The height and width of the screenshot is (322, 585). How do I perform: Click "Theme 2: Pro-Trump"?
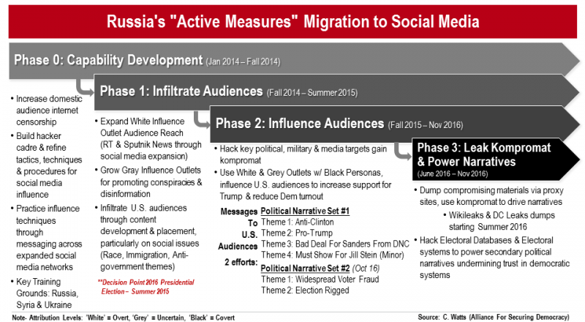(297, 233)
